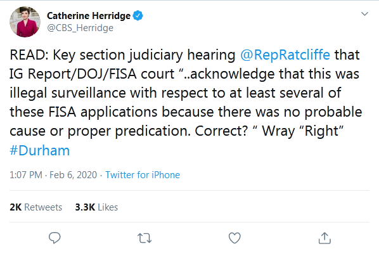View the Likes list
This screenshot has height=253, width=379.
(96, 207)
